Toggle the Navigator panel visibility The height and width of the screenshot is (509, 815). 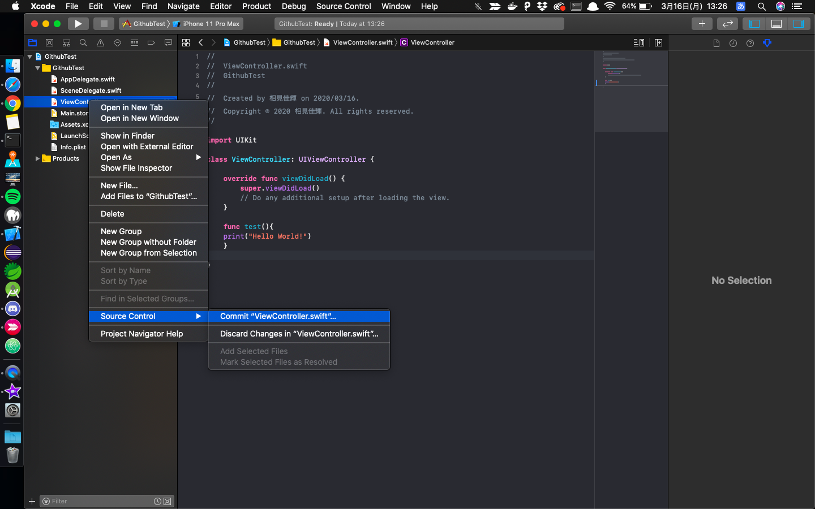[754, 24]
